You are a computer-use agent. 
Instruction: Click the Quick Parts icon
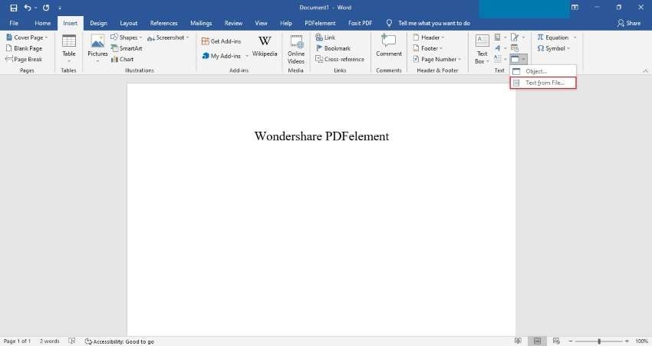click(497, 38)
